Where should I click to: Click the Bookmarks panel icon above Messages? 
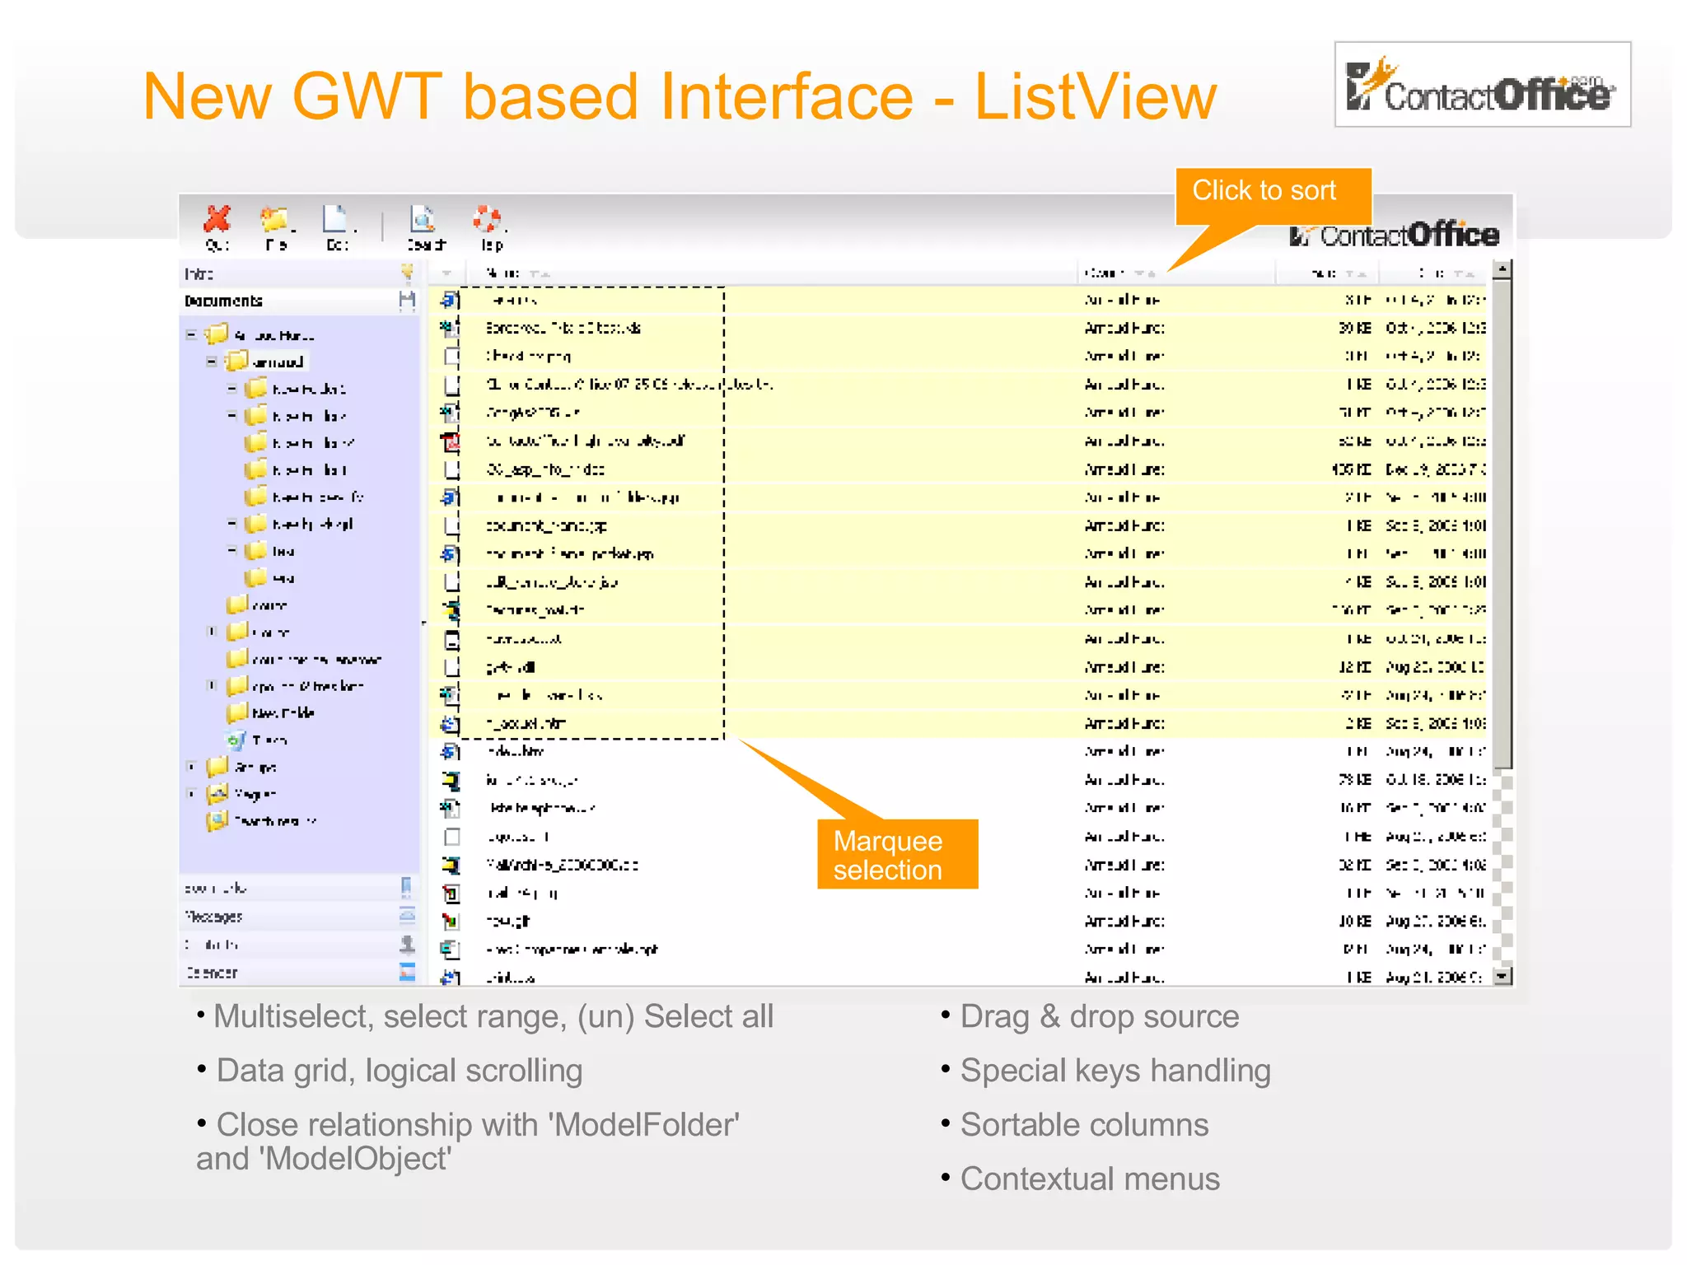pos(406,887)
